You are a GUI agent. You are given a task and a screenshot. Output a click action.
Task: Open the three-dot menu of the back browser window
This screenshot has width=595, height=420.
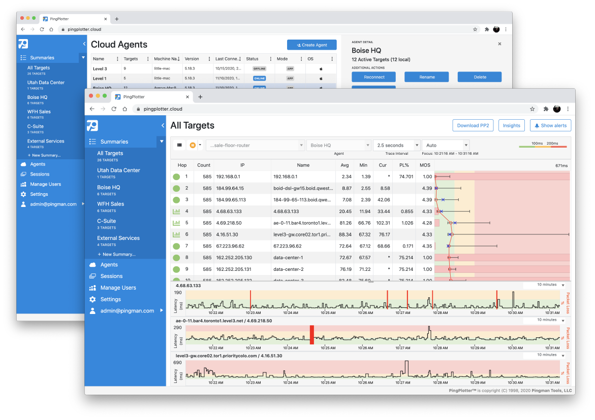(506, 29)
